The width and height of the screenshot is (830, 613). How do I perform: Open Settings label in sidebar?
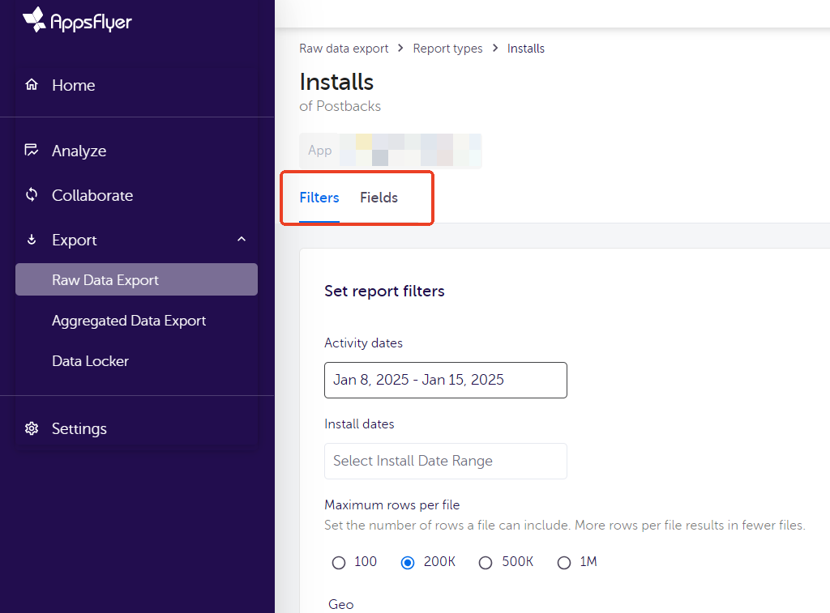(79, 428)
